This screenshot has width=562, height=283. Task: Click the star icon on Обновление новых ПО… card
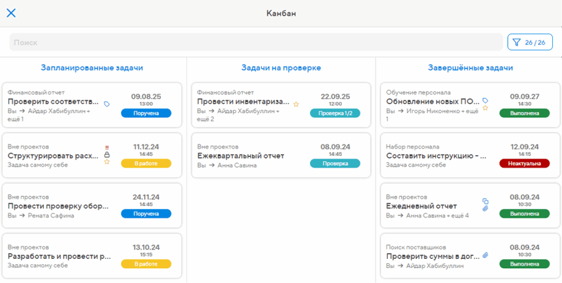485,107
